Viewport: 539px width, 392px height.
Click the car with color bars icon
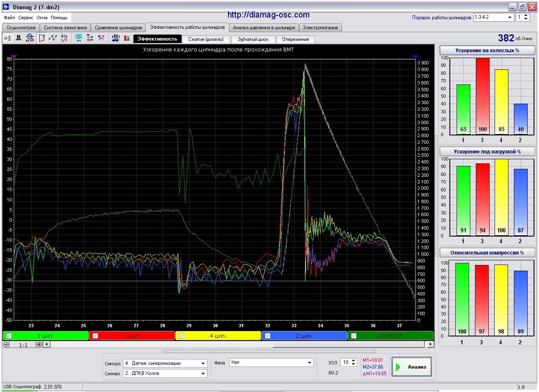(x=116, y=38)
